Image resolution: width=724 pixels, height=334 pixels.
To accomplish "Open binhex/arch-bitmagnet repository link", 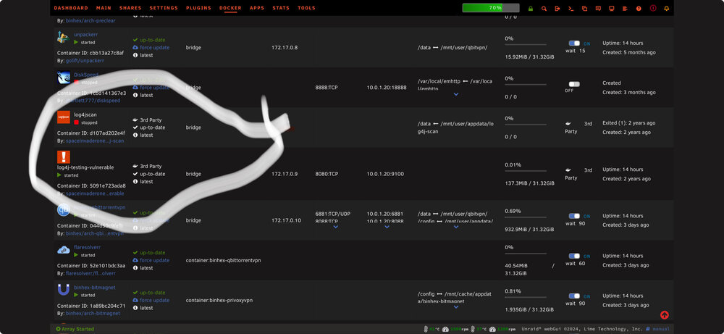I will click(93, 313).
